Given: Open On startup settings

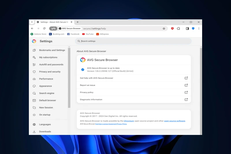Looking at the screenshot, I should (45, 115).
